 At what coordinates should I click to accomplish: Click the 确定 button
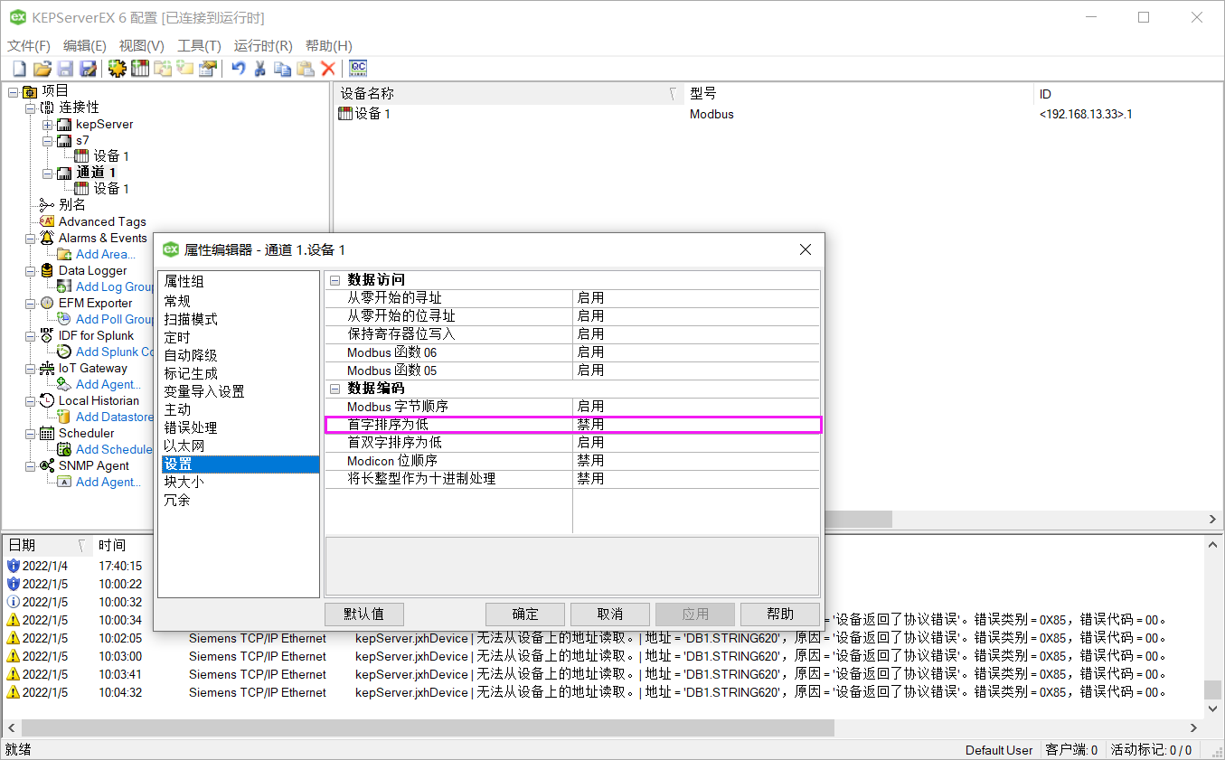(525, 615)
